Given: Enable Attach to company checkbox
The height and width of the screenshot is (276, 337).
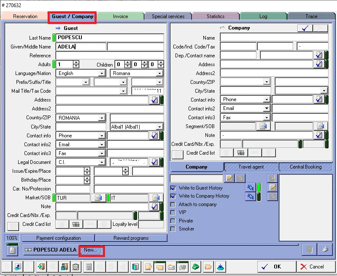Looking at the screenshot, I should 173,204.
